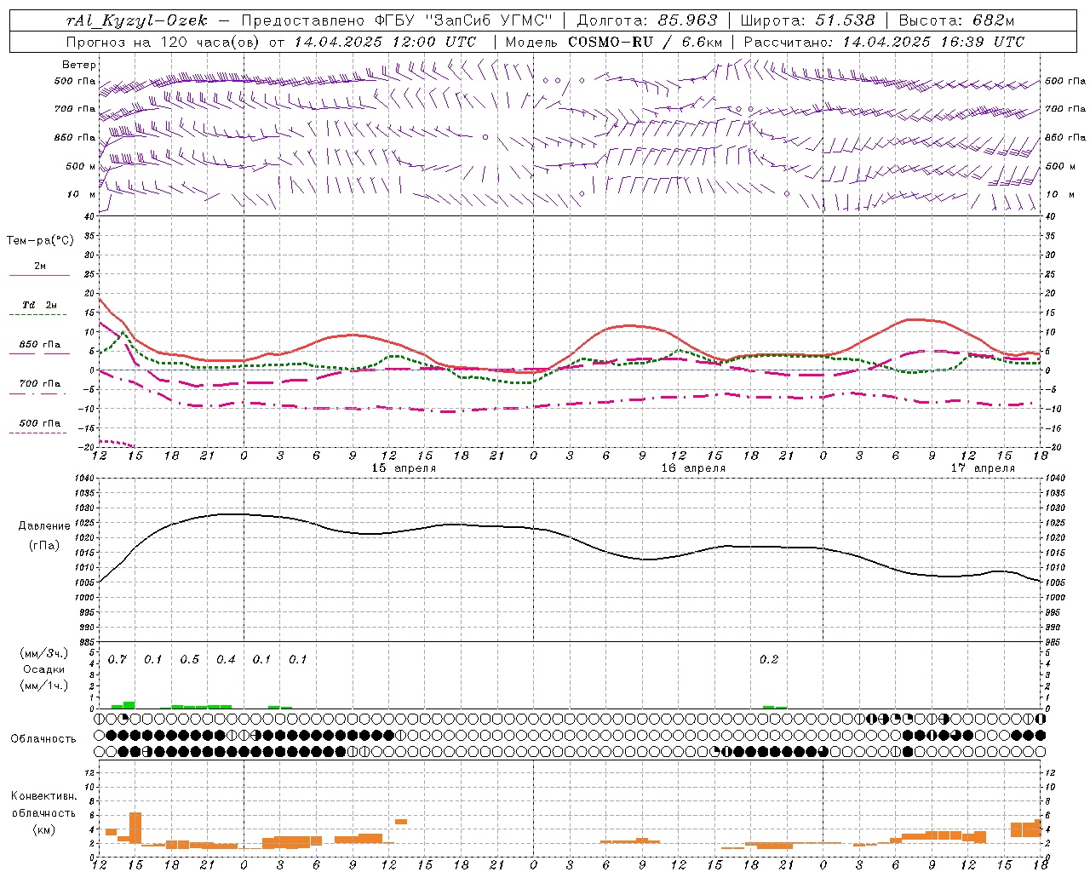The width and height of the screenshot is (1090, 872).
Task: Click the 15 апреля date label
Action: pyautogui.click(x=404, y=468)
